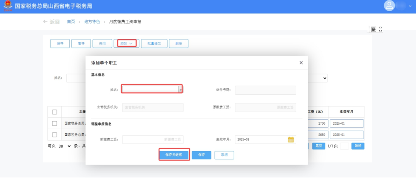Click the page number jump input box
416x178 pixels.
click(344, 146)
